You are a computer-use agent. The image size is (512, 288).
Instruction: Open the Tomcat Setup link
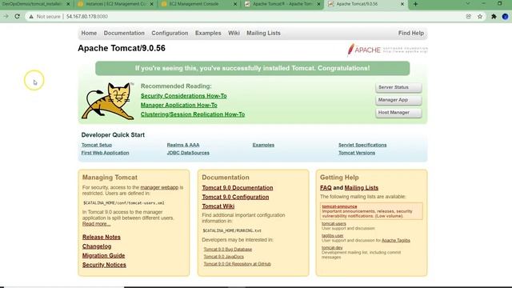(97, 145)
